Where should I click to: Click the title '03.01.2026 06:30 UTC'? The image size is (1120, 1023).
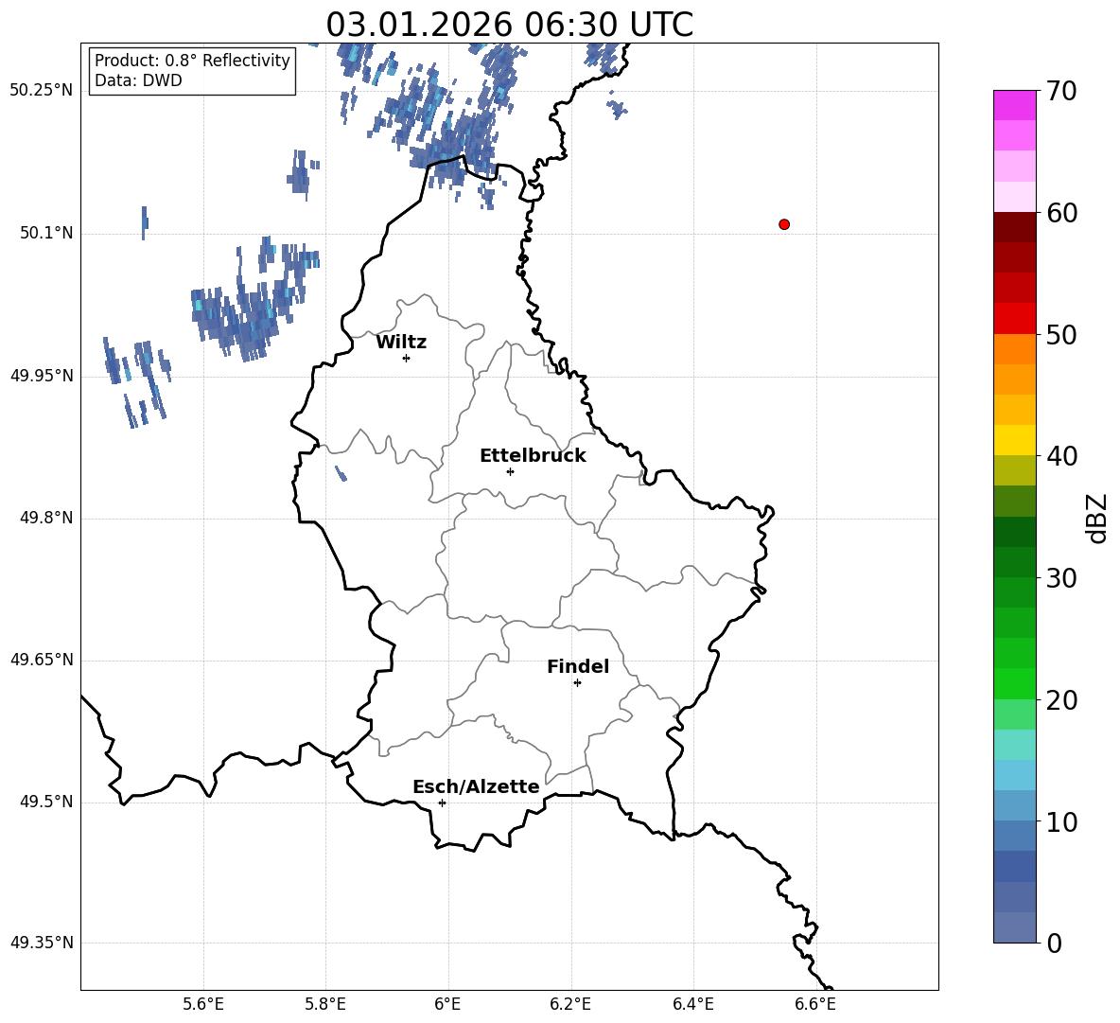(509, 25)
